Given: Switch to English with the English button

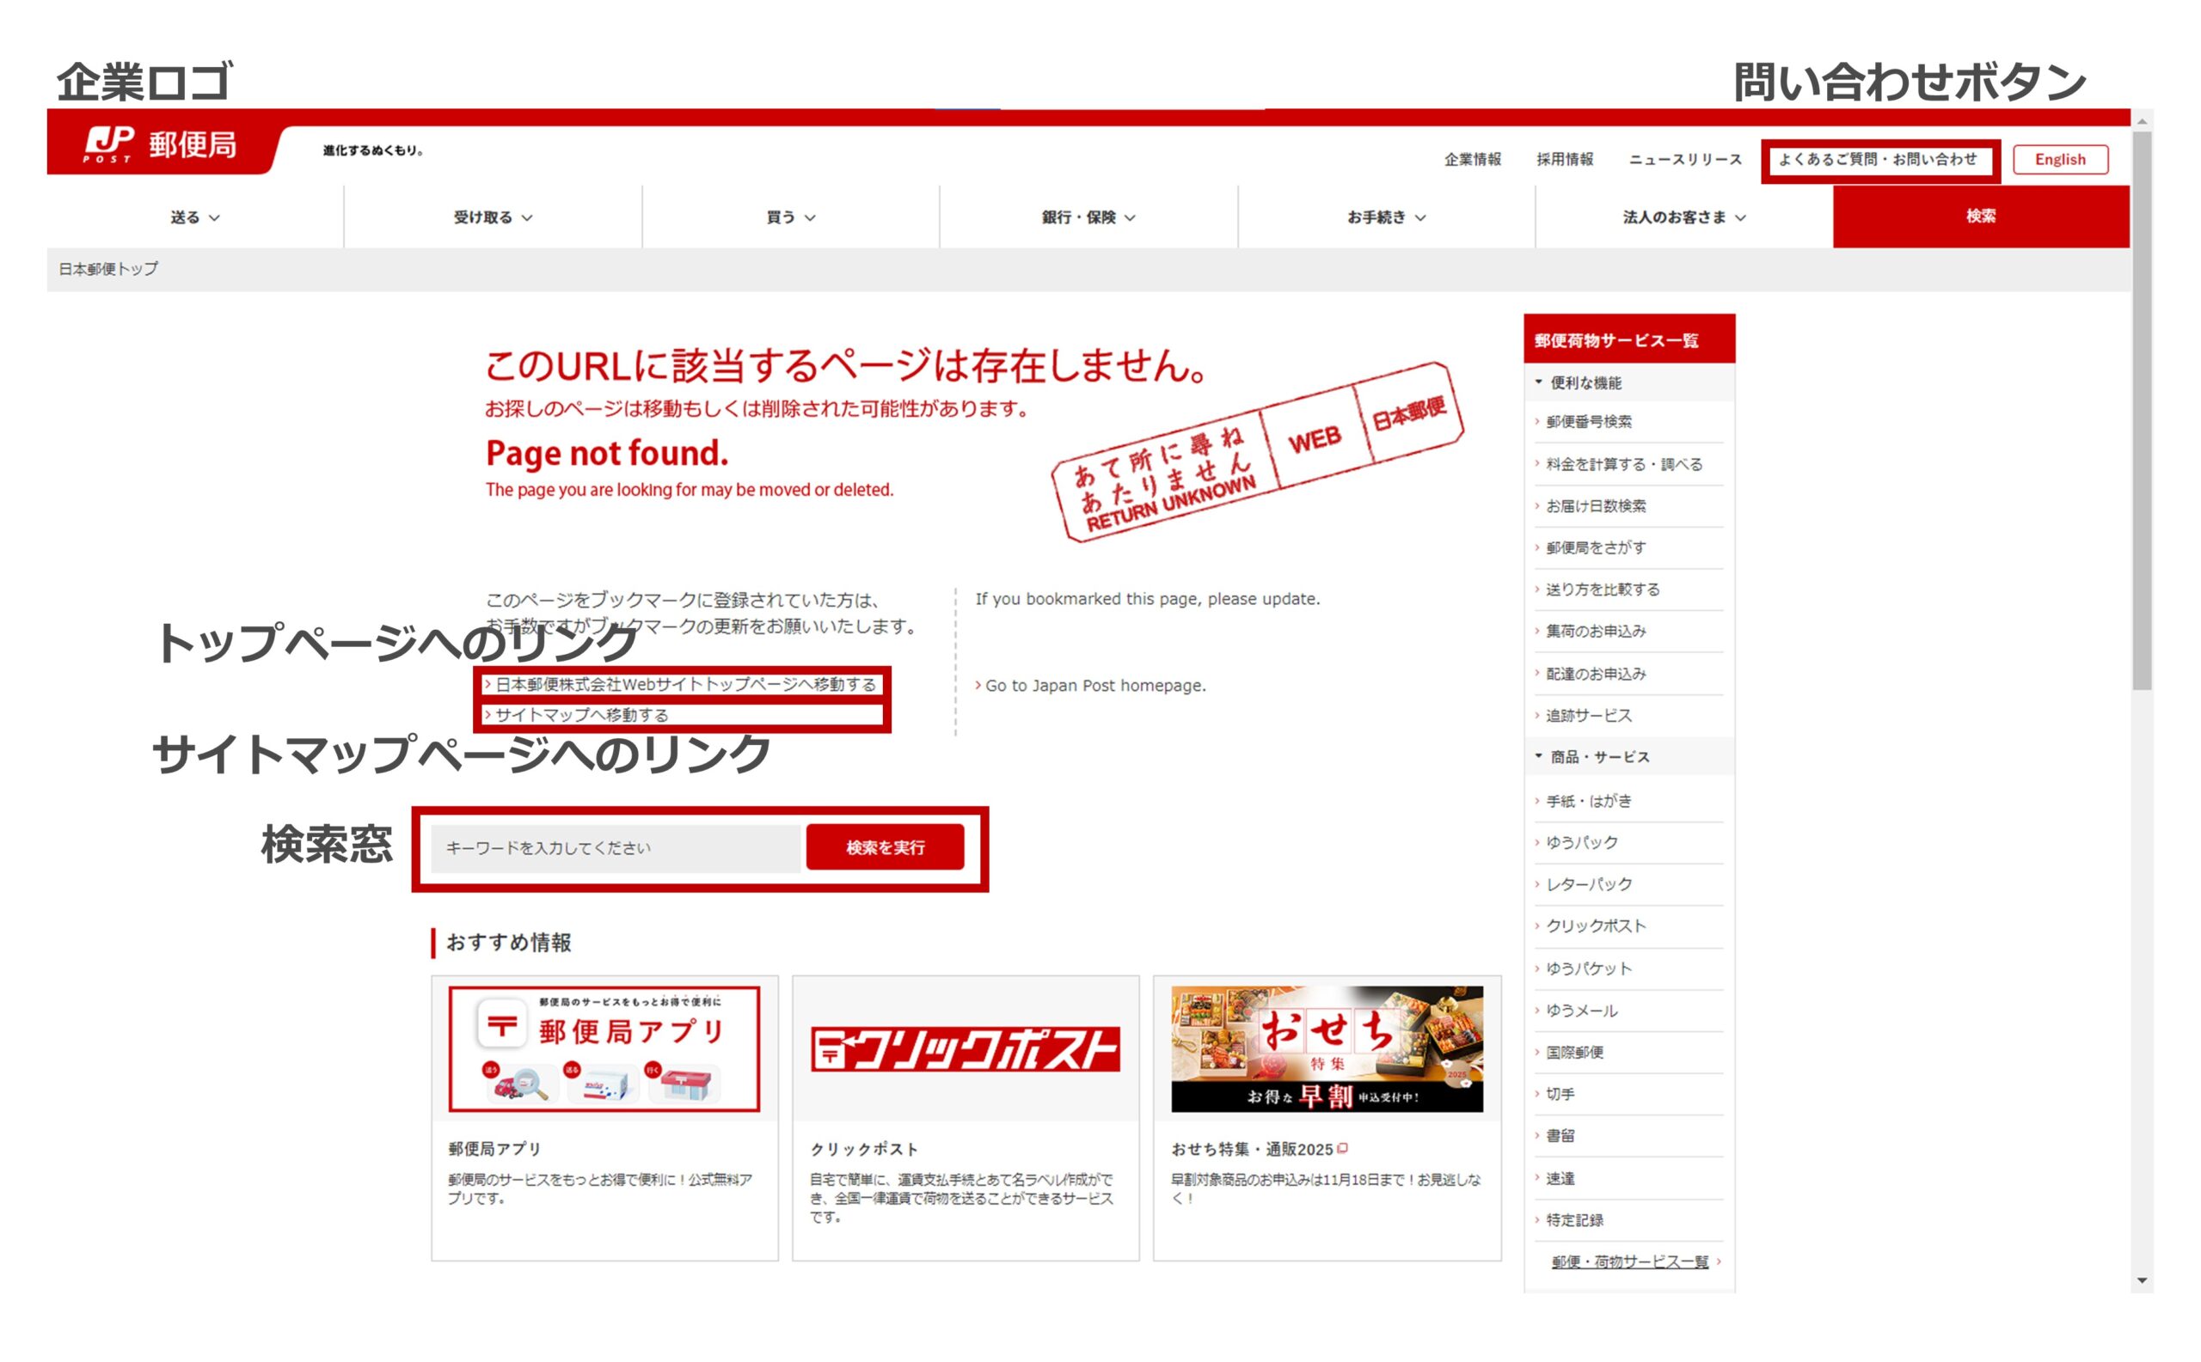Looking at the screenshot, I should 2059,160.
